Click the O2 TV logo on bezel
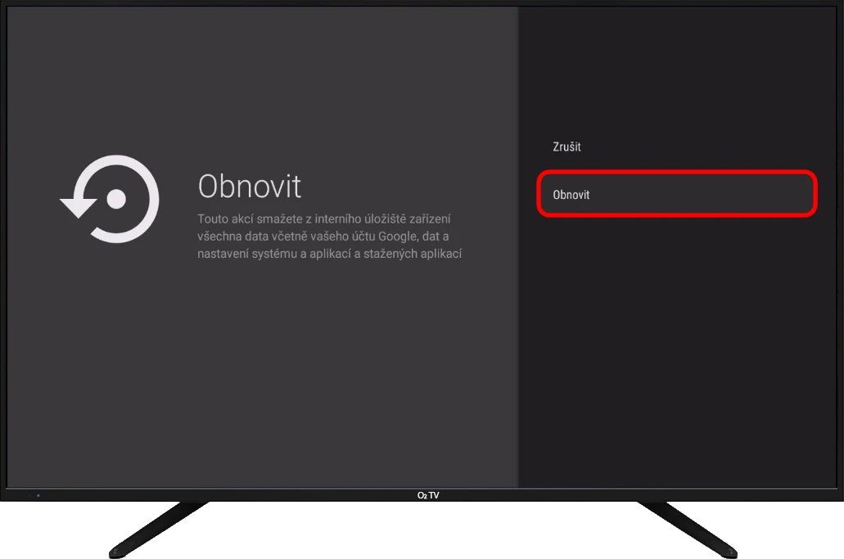Viewport: 844px width, 559px height. 427,495
